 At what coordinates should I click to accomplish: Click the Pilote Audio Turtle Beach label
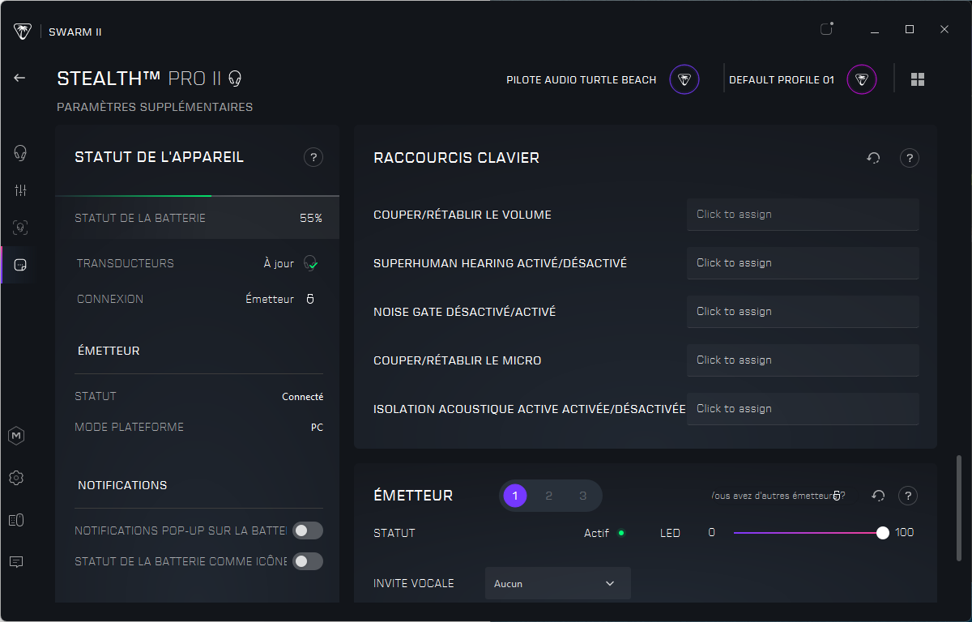pos(582,79)
